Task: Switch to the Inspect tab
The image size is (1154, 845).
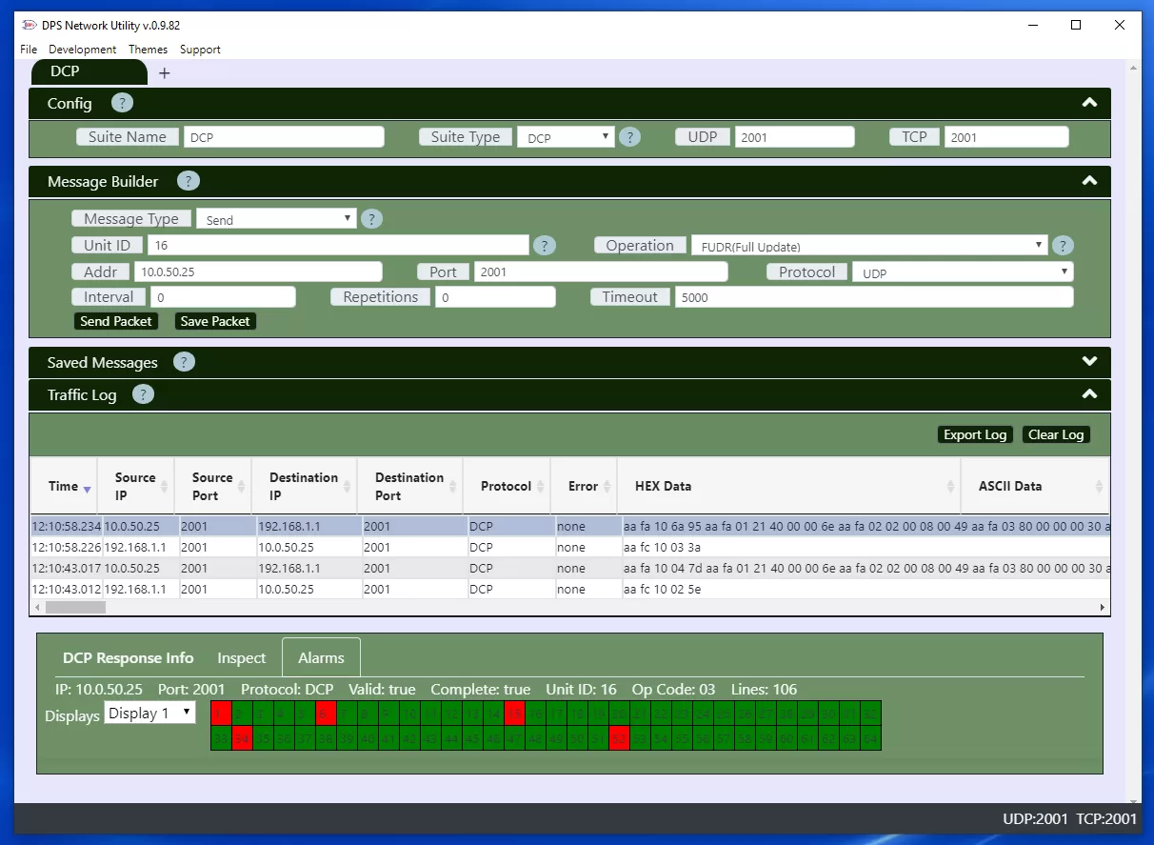Action: 241,658
